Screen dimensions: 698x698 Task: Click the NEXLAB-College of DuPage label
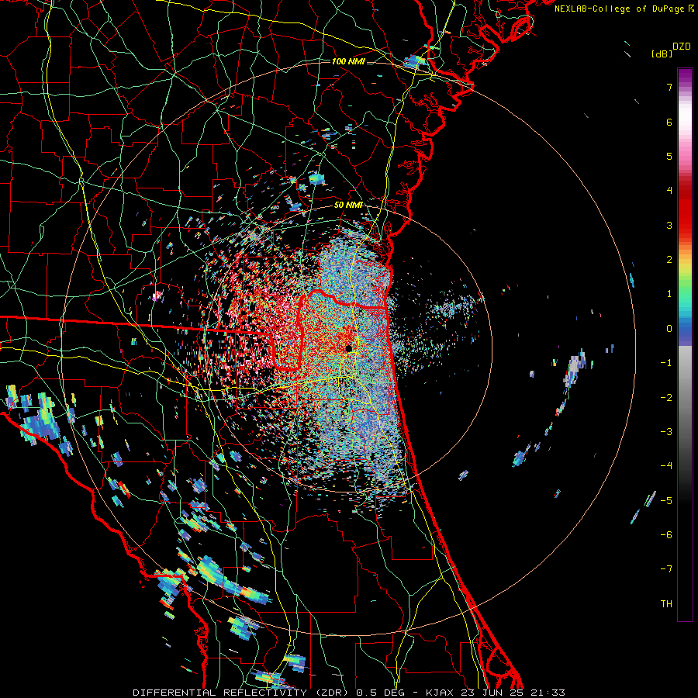click(620, 9)
